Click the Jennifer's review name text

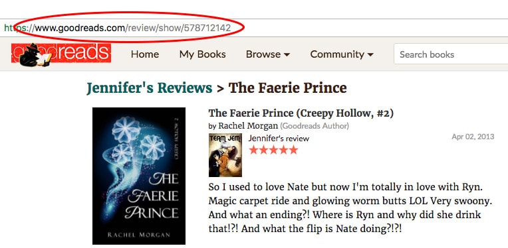pyautogui.click(x=279, y=139)
